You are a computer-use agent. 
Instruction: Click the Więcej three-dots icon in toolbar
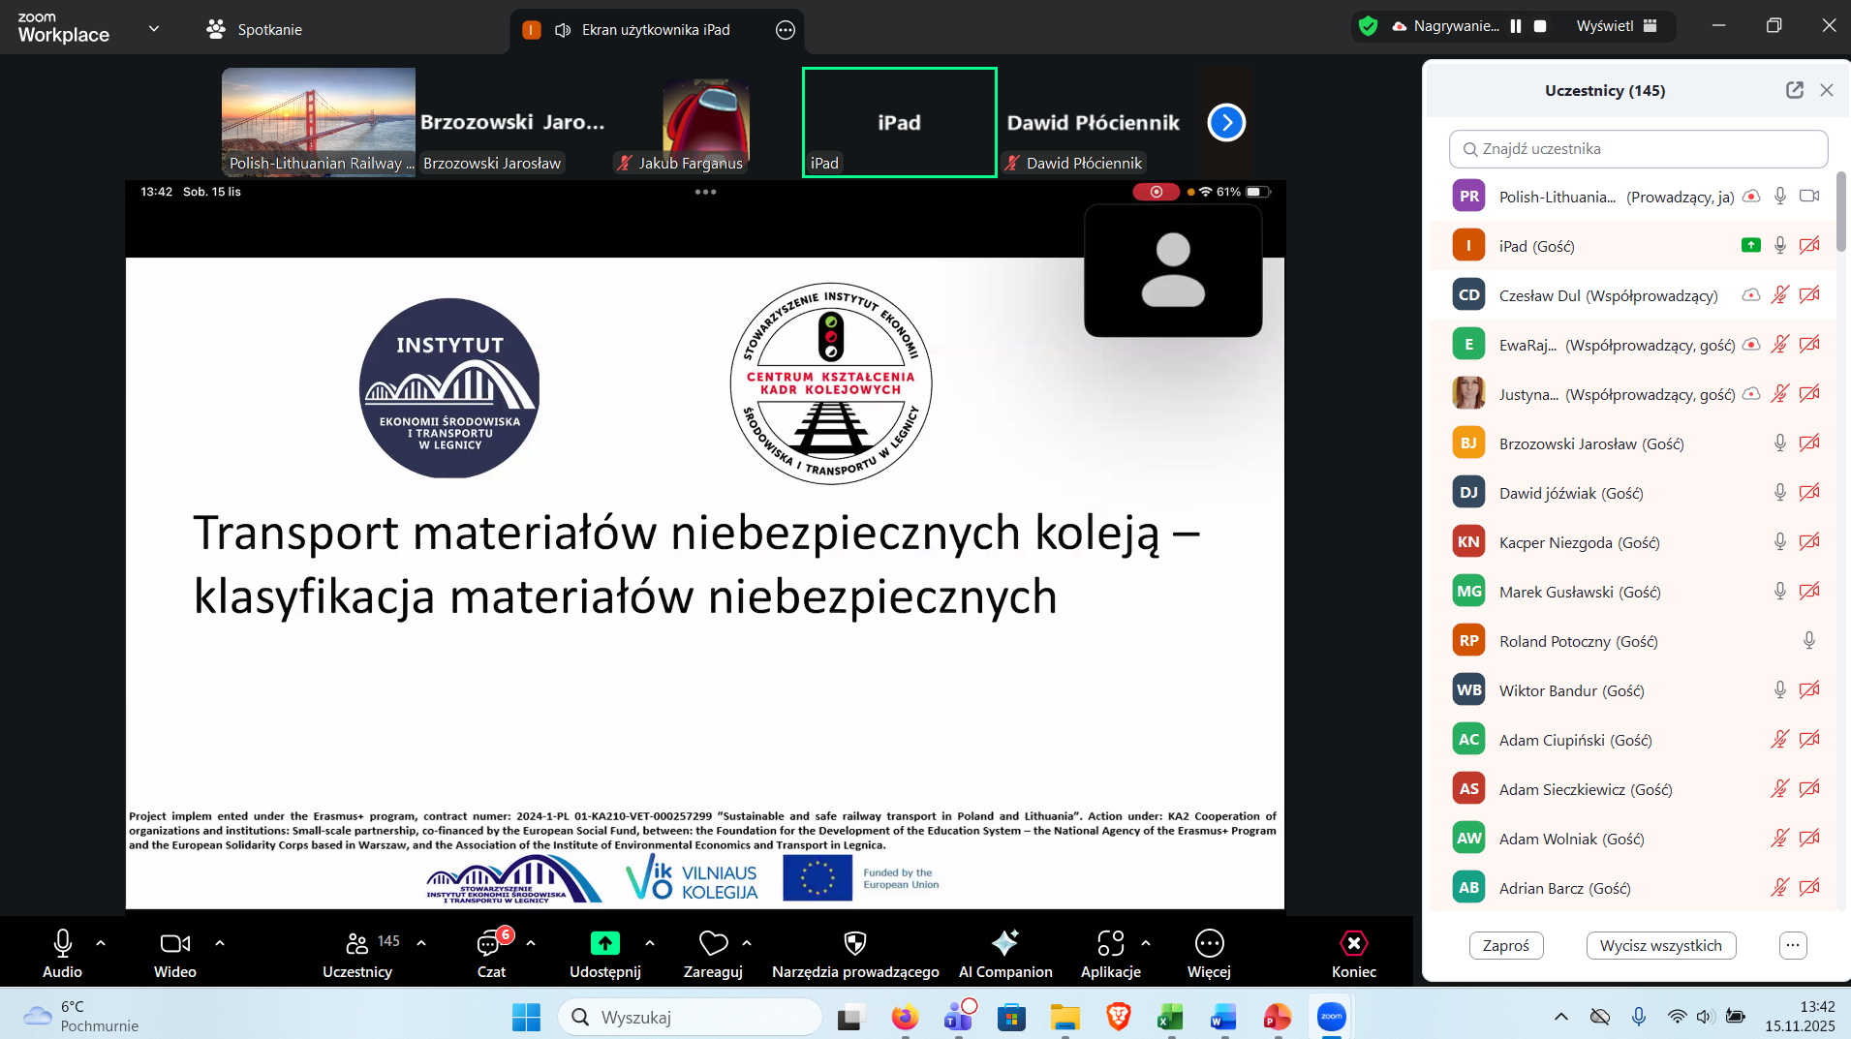[x=1209, y=944]
